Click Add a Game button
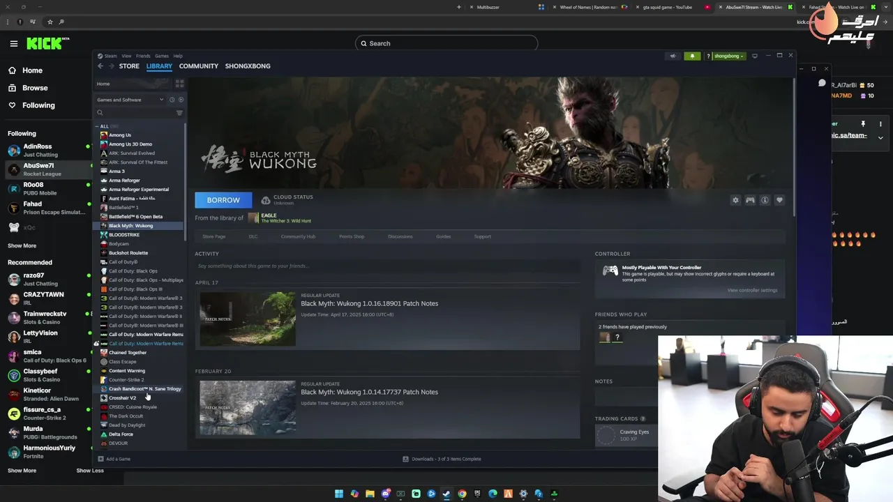The width and height of the screenshot is (893, 502). [x=114, y=459]
